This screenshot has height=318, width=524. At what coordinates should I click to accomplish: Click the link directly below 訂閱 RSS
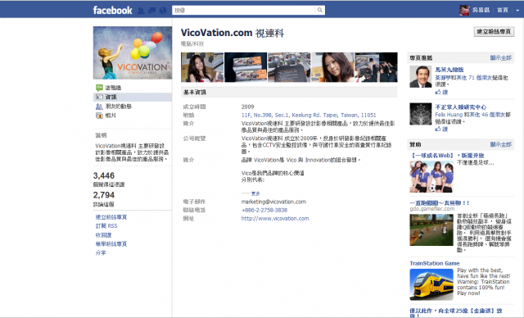tap(103, 235)
